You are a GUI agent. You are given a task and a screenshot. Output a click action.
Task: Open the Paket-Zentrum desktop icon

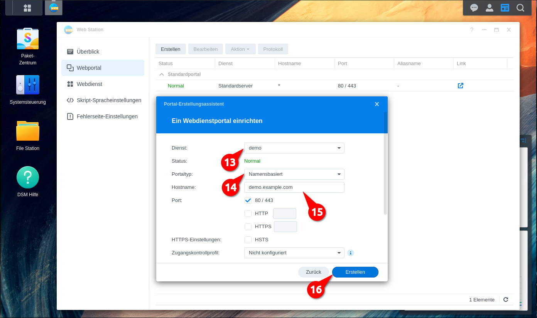pyautogui.click(x=28, y=39)
